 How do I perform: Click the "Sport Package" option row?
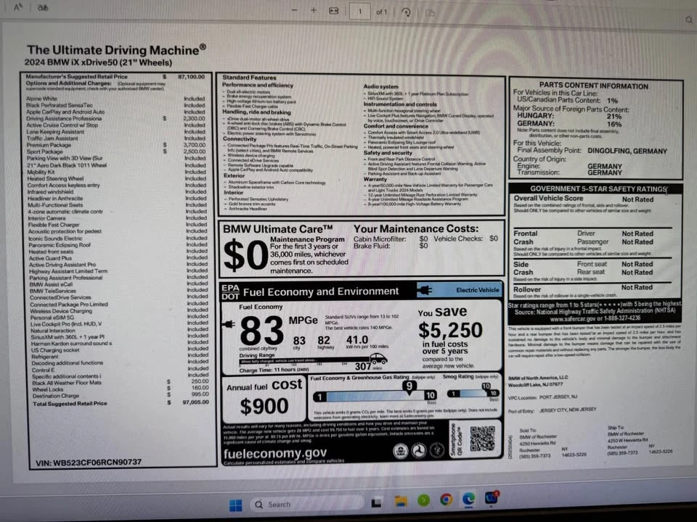pos(115,152)
